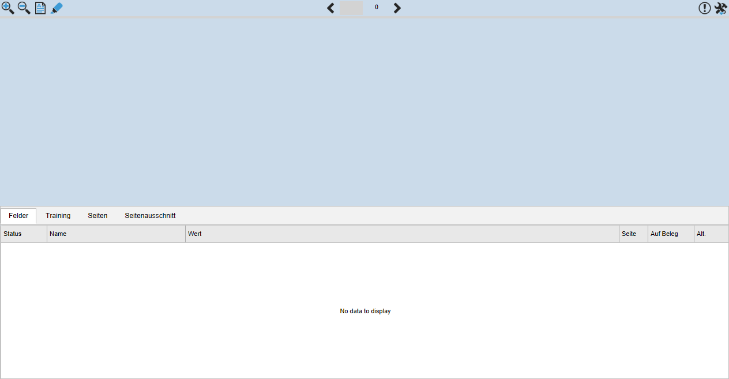The height and width of the screenshot is (379, 729).
Task: Go to the next page arrow
Action: [x=397, y=8]
